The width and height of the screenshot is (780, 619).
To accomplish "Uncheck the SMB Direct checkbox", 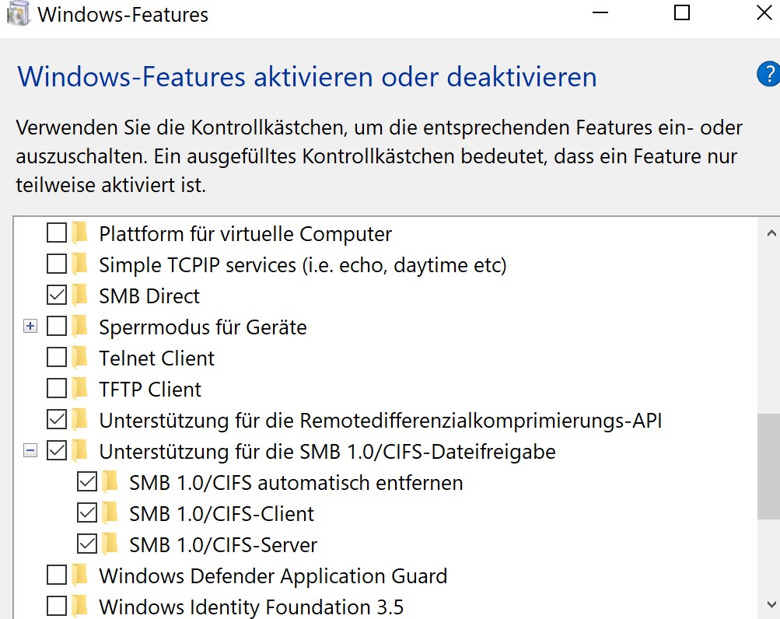I will coord(57,295).
